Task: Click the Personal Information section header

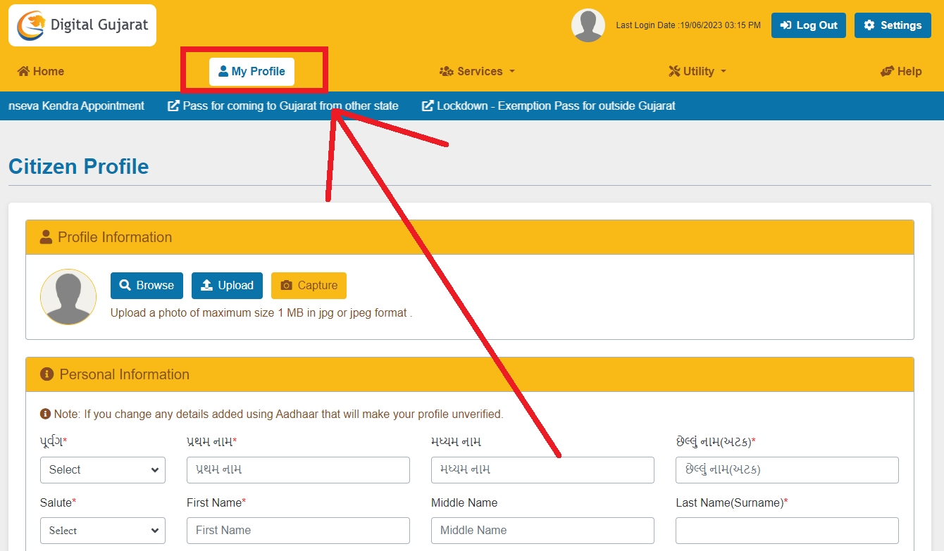Action: coord(470,374)
